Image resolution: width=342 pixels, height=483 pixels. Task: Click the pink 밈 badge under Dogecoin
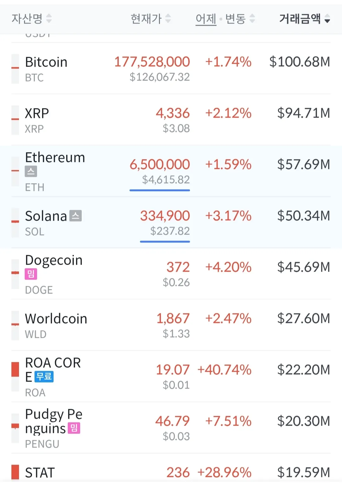click(x=31, y=274)
